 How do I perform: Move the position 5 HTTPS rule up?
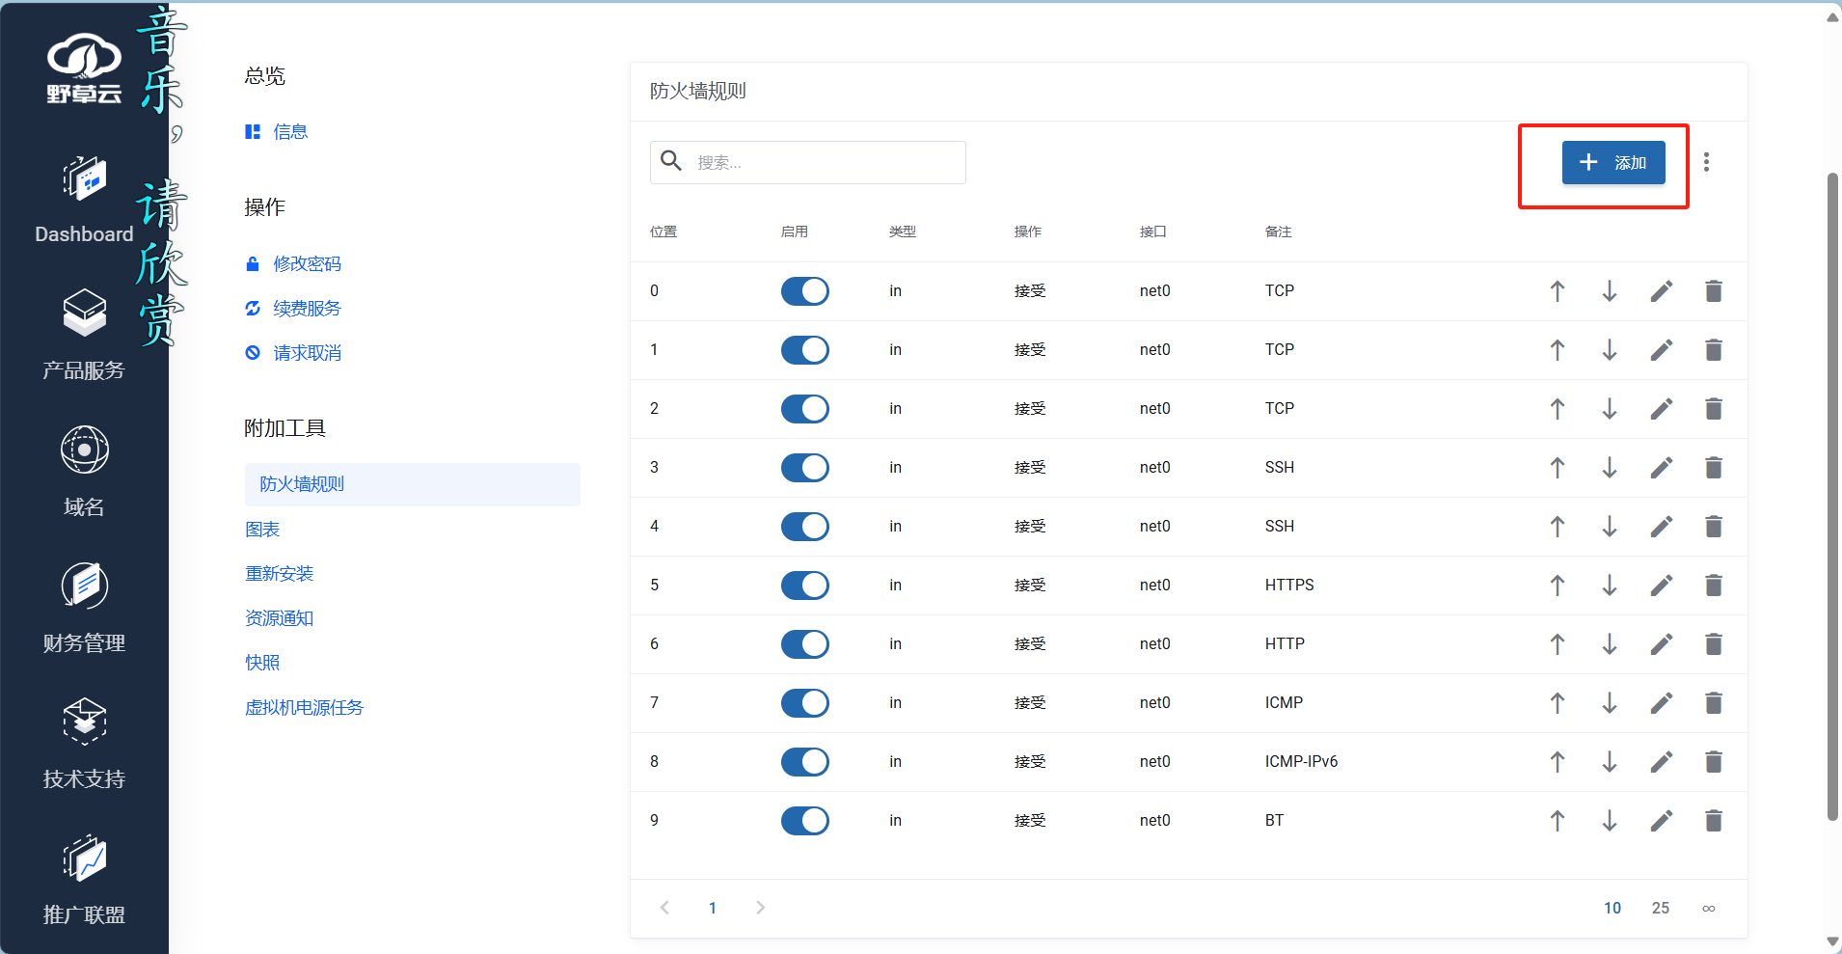coord(1558,586)
